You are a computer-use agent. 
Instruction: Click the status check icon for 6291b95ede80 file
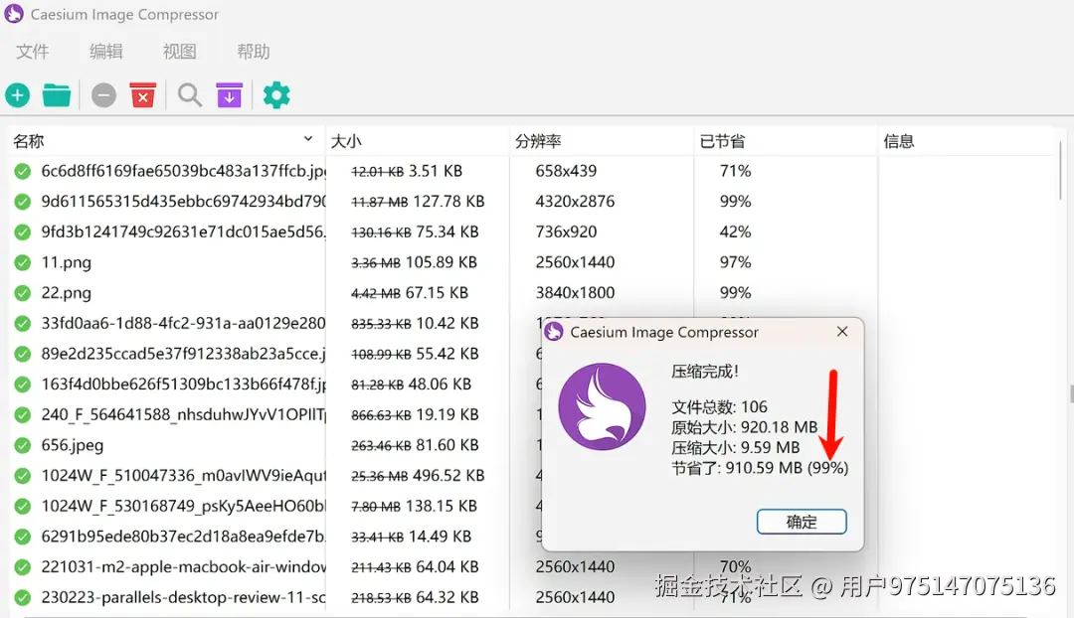(x=23, y=537)
